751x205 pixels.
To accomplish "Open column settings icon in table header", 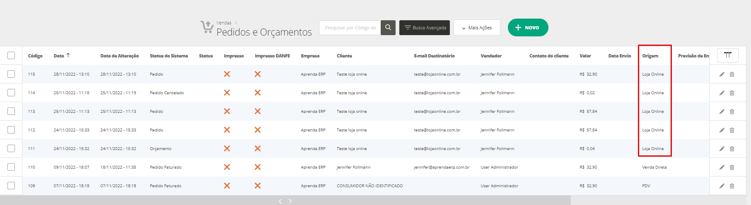I will (x=727, y=55).
